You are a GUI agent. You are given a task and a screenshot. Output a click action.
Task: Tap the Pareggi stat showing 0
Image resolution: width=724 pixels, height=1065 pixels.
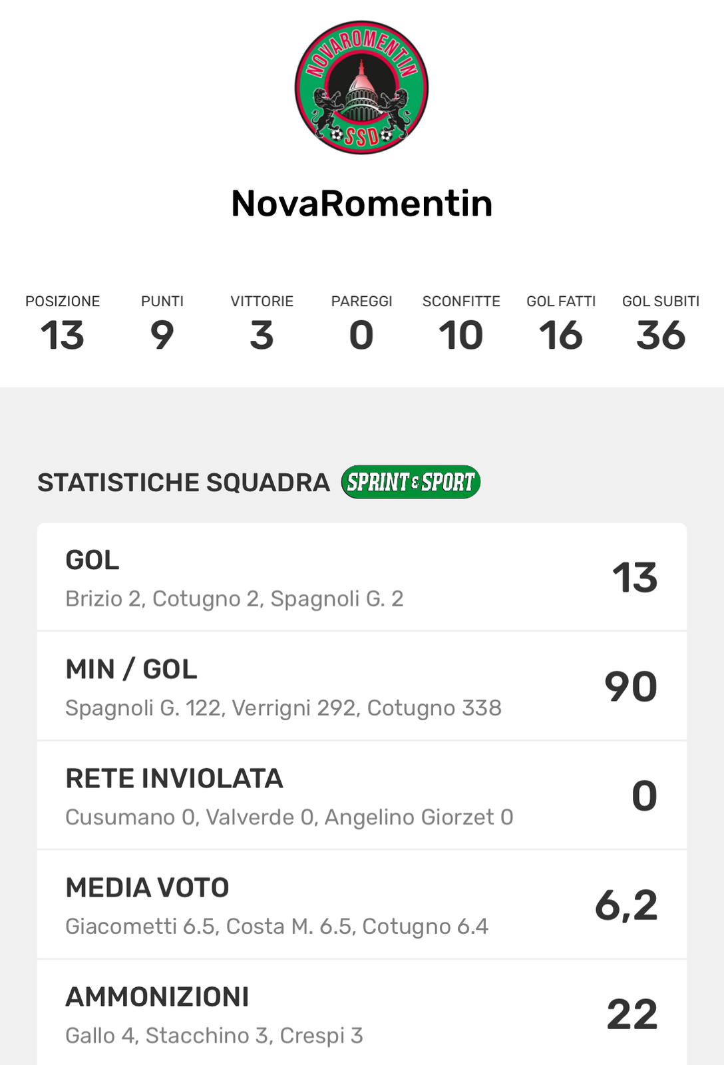[x=361, y=335]
